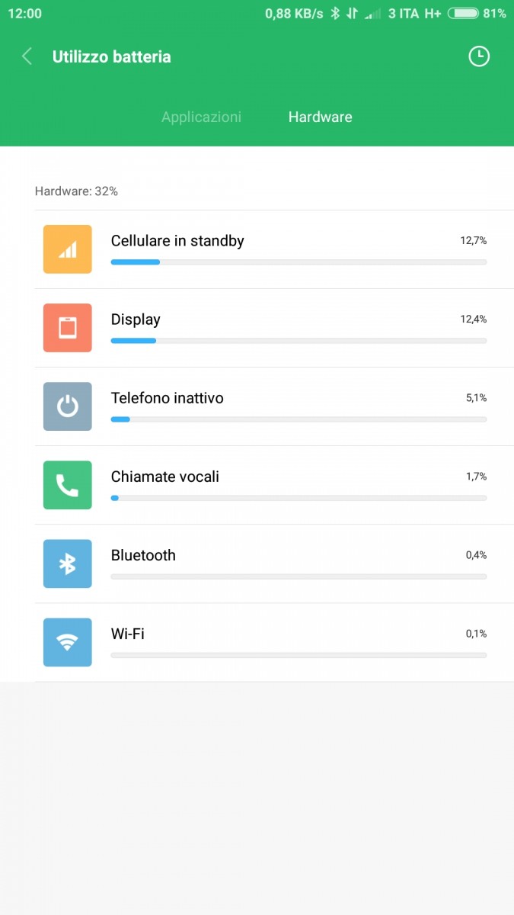The height and width of the screenshot is (915, 514).
Task: Click the Bluetooth usage bar
Action: pos(299,576)
